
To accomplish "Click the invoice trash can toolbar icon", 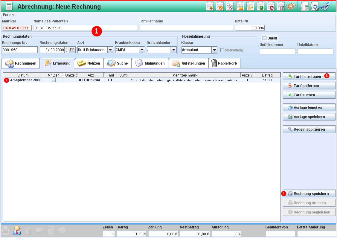I will (x=280, y=7).
